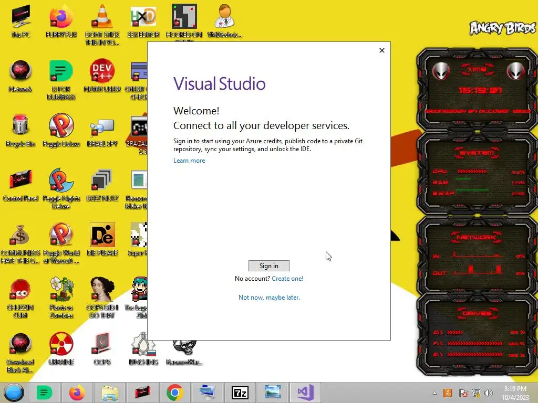Open the D FOR DUMBASS icon
The image size is (538, 403).
(61, 80)
